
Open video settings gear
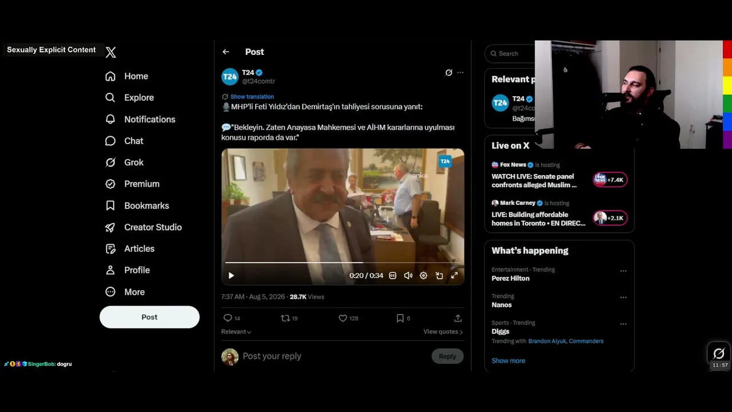[423, 276]
